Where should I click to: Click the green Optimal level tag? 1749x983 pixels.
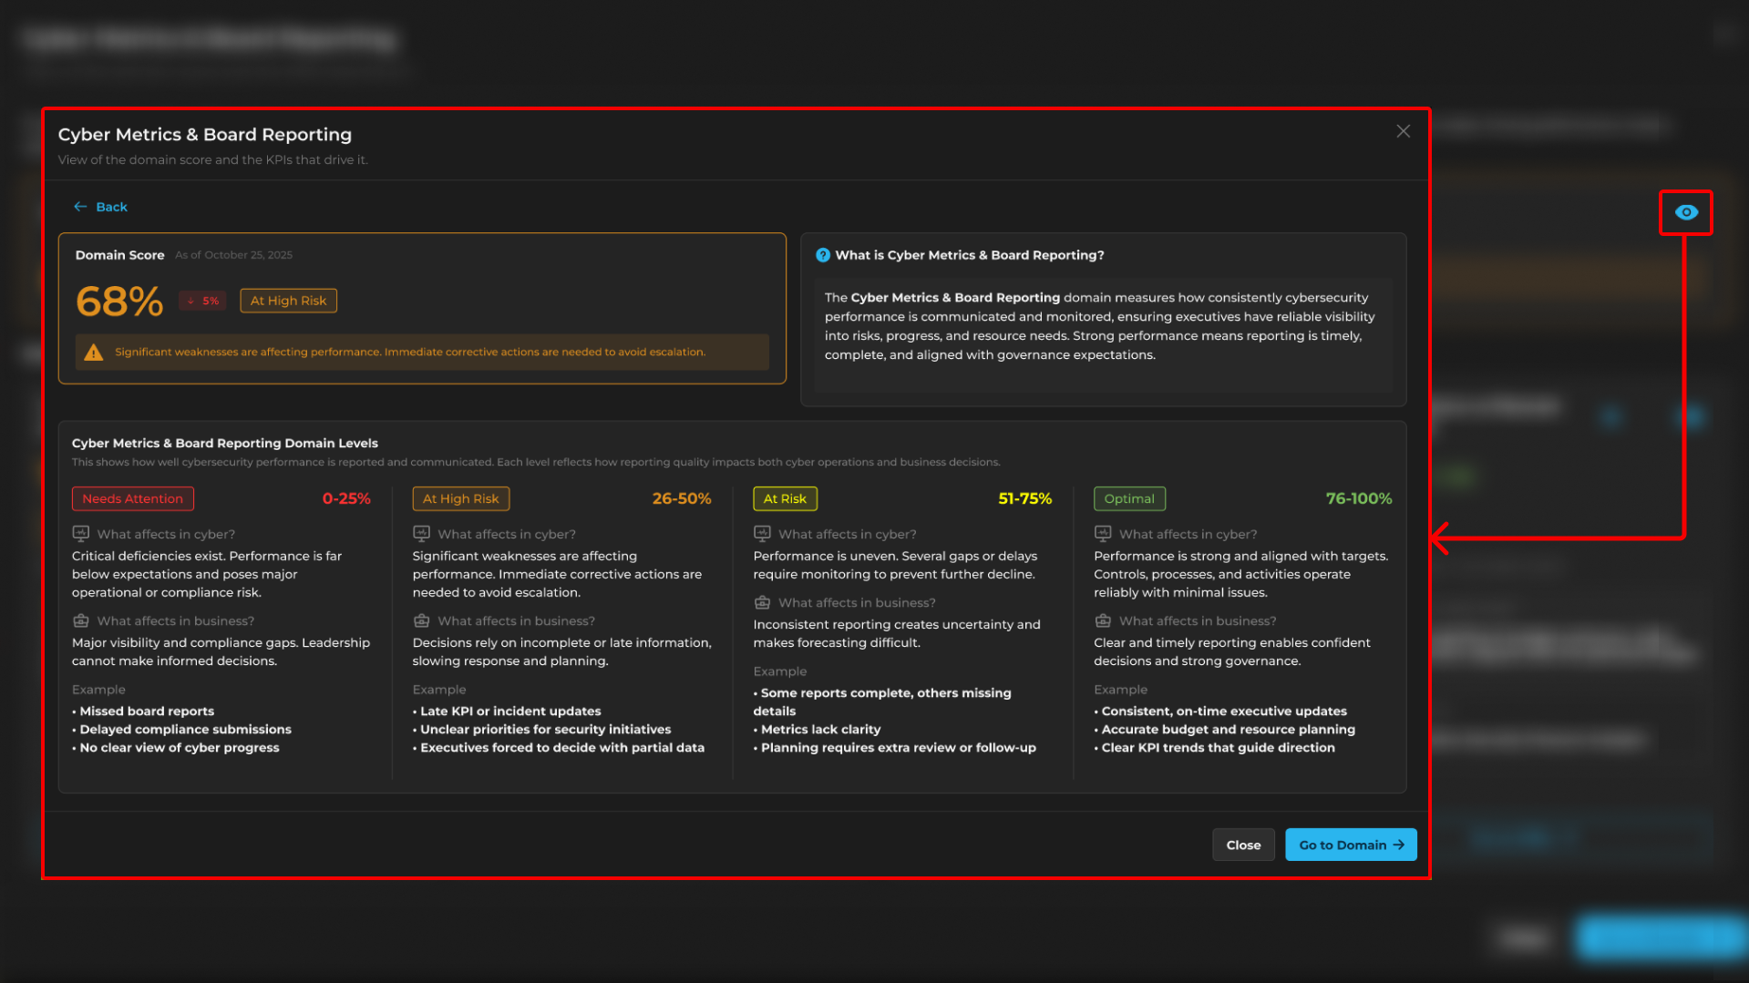point(1128,498)
